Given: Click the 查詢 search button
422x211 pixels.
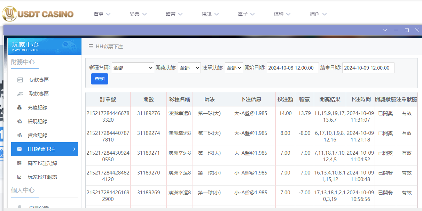Looking at the screenshot, I should (99, 79).
